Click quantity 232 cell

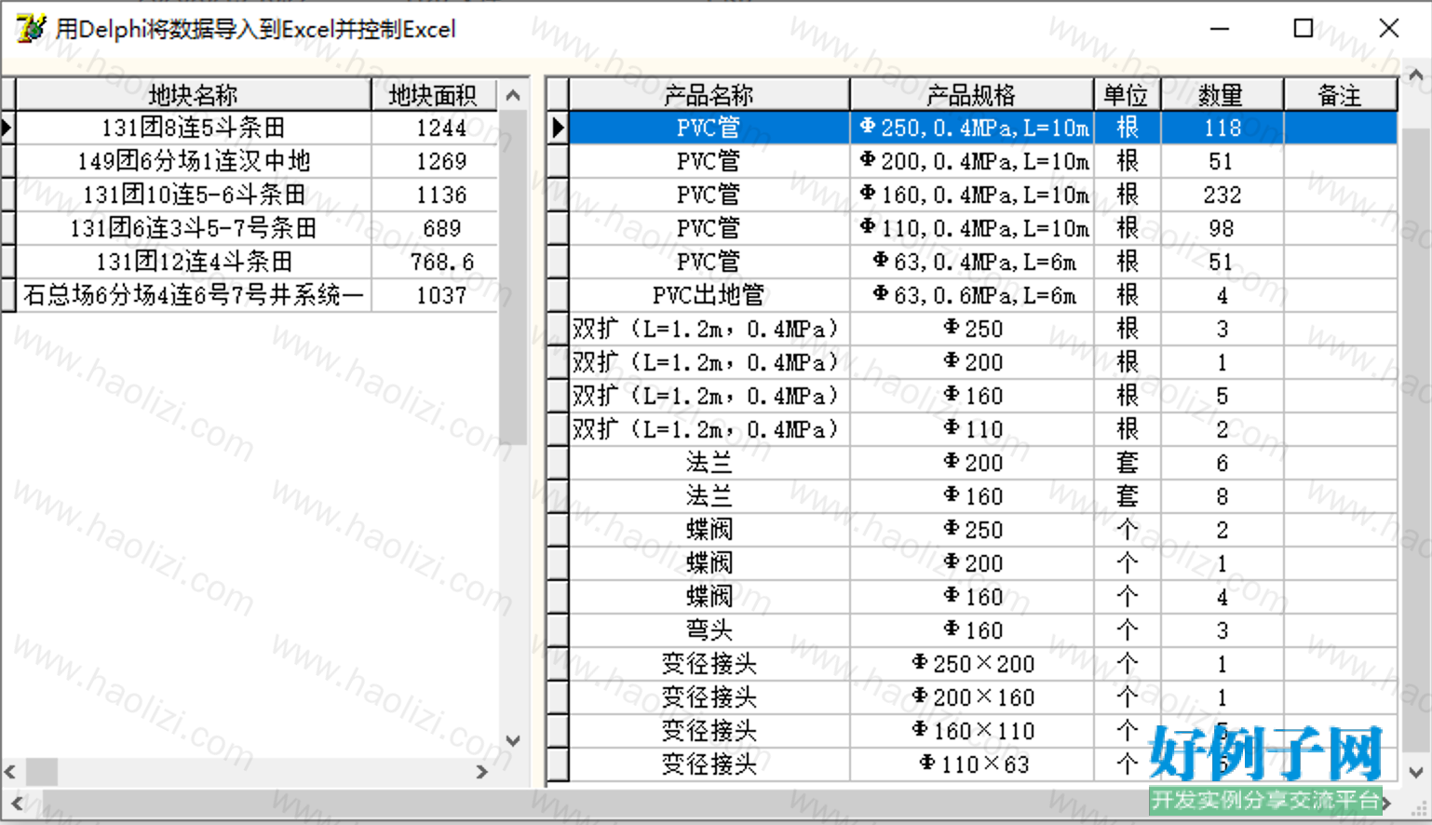[x=1222, y=195]
